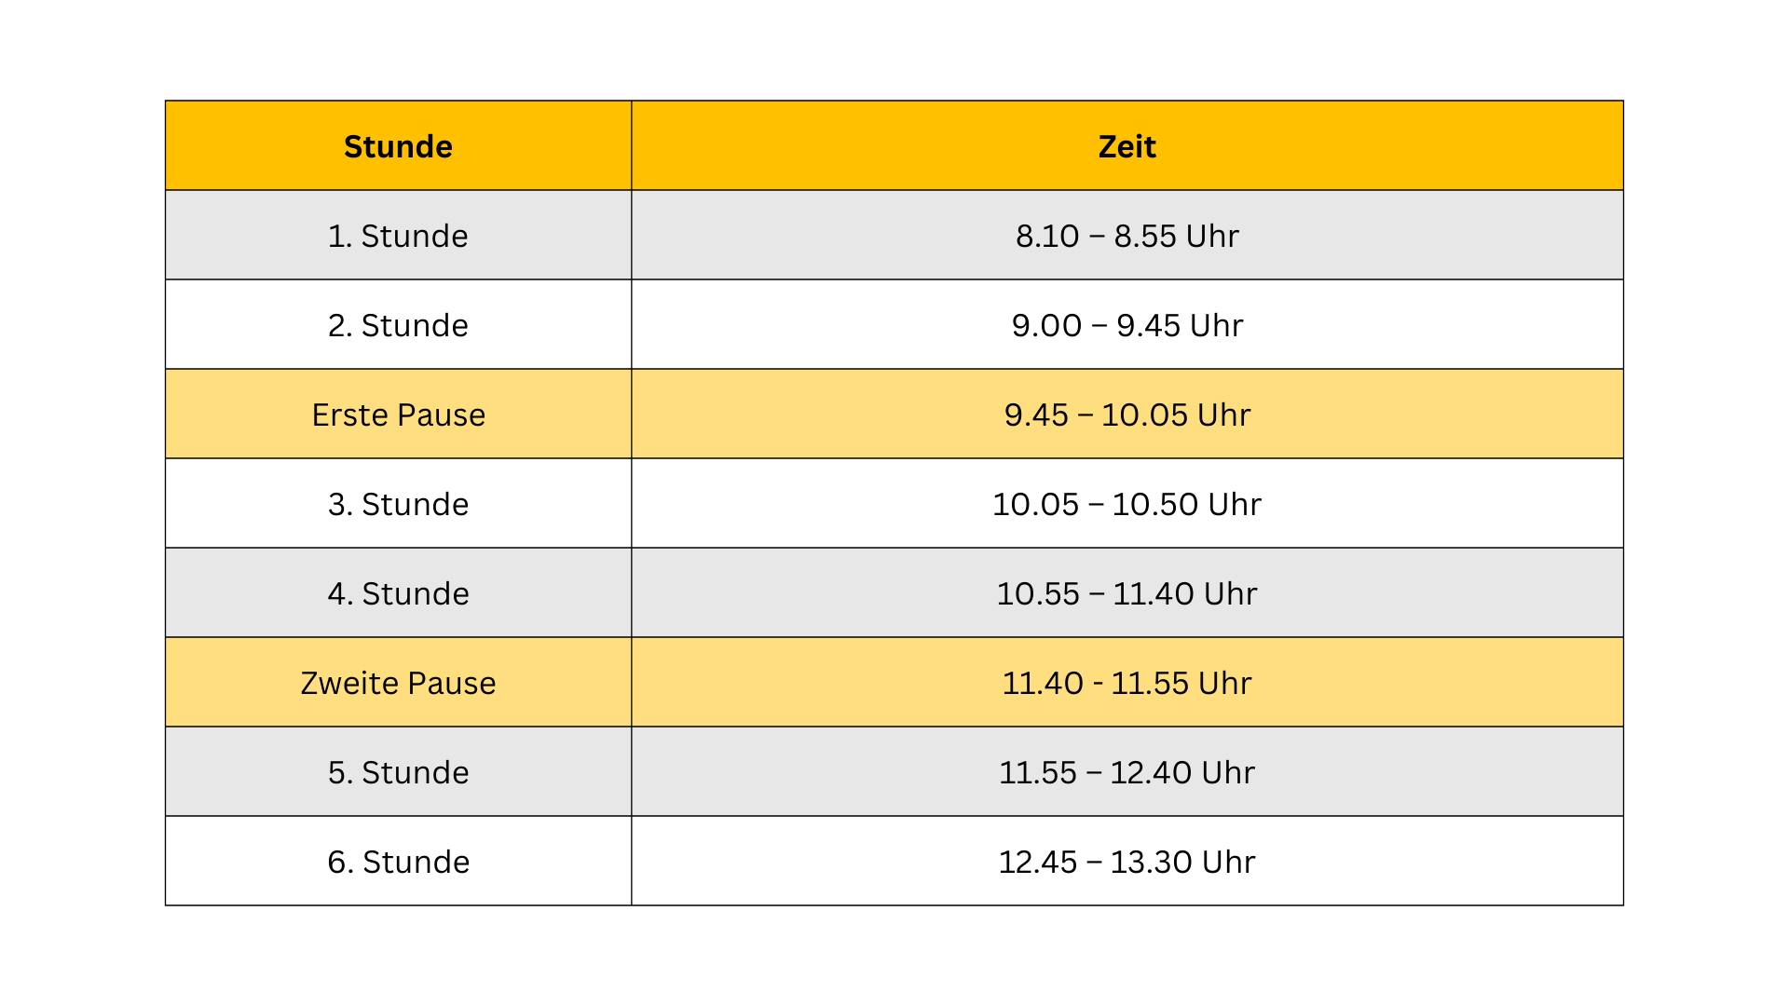Select the 1. Stunde cell
Screen dimensions: 1789x1006
pyautogui.click(x=398, y=235)
